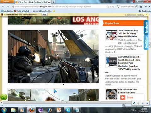Click the orange Share plus button

click(123, 97)
